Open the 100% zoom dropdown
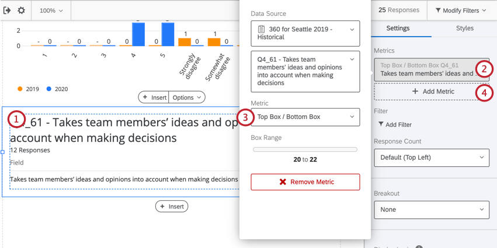The image size is (497, 248). pyautogui.click(x=51, y=11)
